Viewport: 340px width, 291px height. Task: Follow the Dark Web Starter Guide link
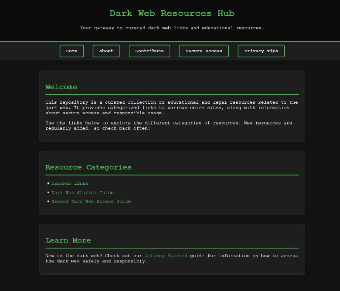coord(82,192)
